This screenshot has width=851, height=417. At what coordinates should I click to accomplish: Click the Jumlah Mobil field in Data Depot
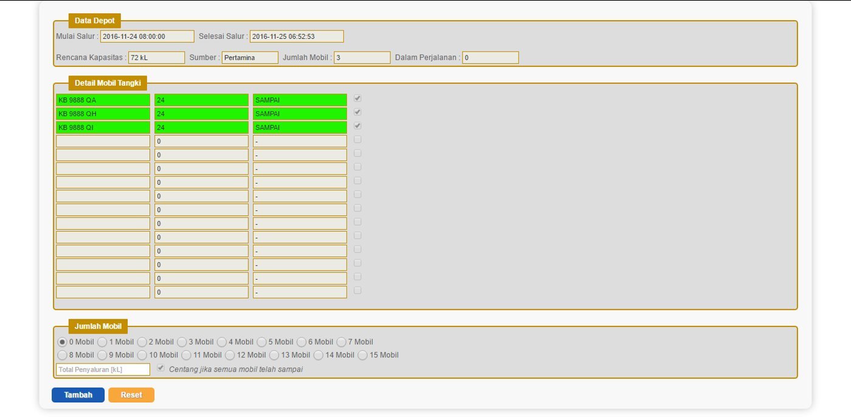coord(362,58)
